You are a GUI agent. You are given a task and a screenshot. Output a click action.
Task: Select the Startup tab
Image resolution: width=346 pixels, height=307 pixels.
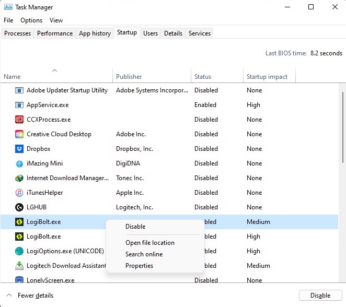coord(127,32)
